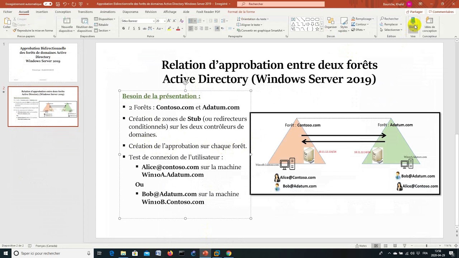Switch to the Diaporama tab
Viewport: 459px width, 258px height.
pos(130,12)
